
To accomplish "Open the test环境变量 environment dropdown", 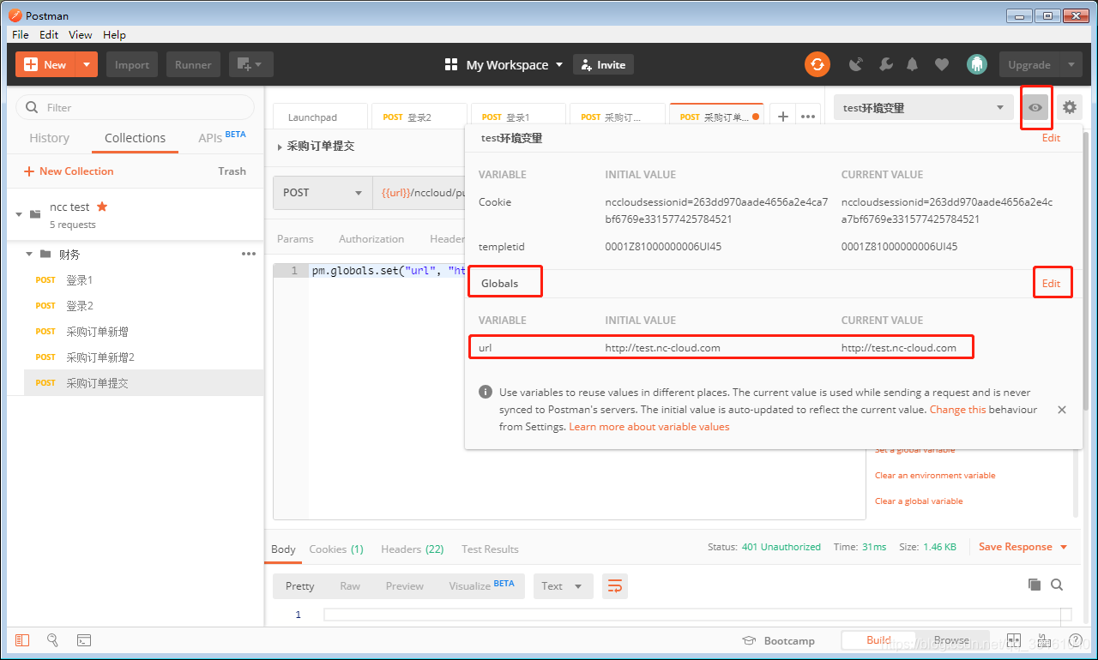I will click(923, 107).
